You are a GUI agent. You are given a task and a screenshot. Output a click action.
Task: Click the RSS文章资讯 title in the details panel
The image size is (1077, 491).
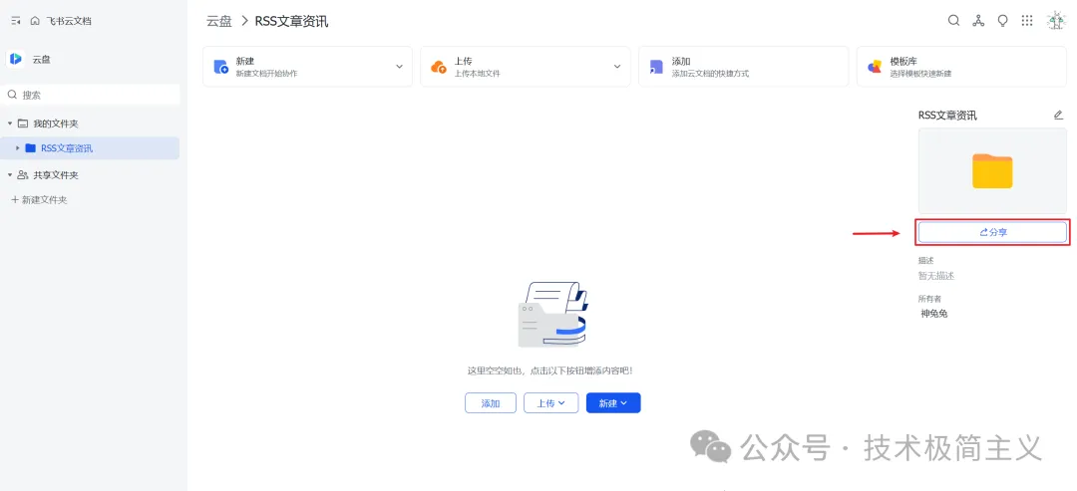tap(947, 116)
